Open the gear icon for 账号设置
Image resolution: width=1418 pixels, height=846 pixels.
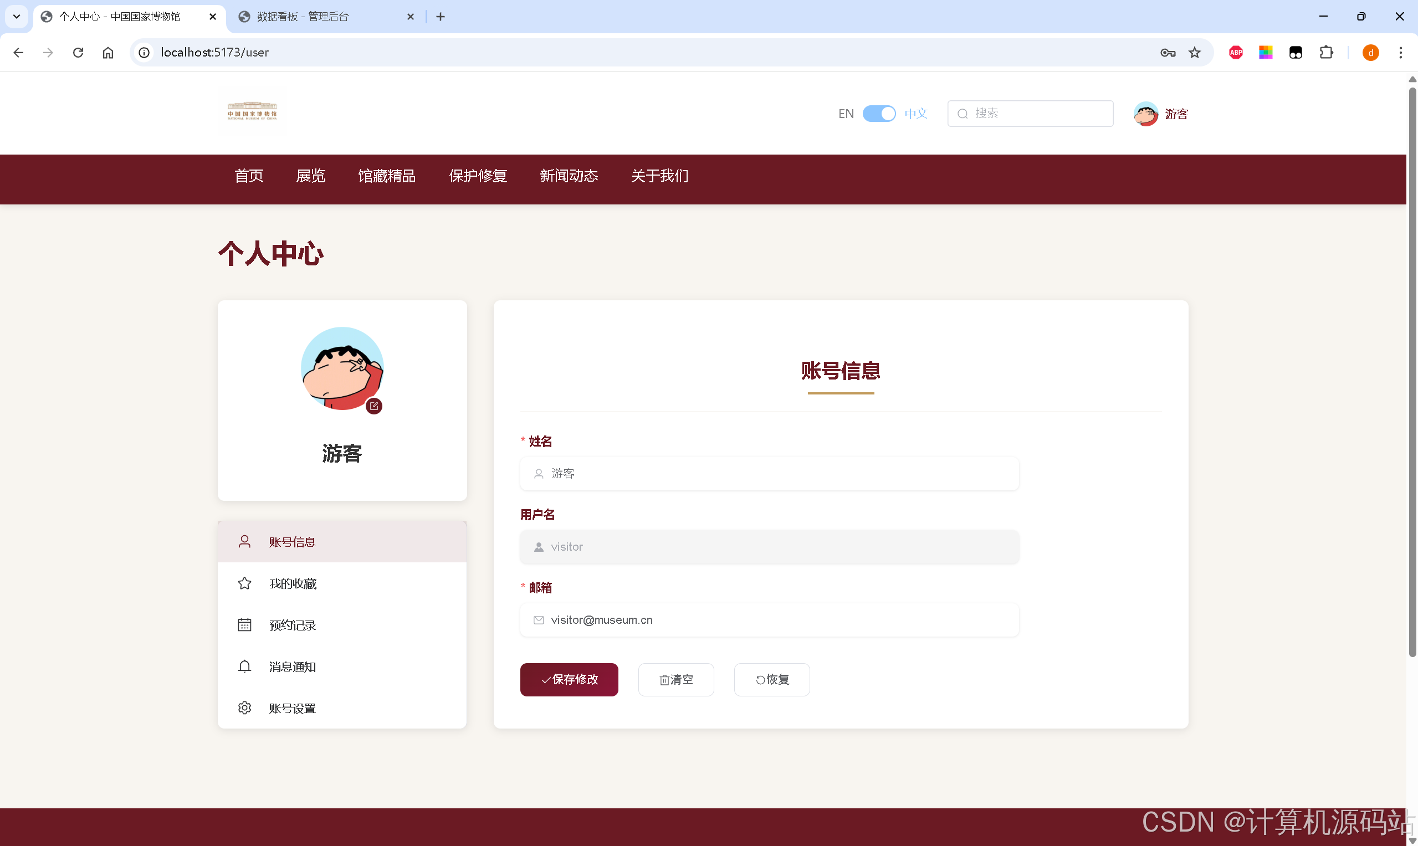[x=244, y=707]
